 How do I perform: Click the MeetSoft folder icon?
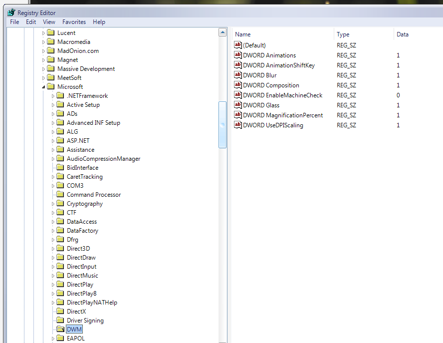51,77
